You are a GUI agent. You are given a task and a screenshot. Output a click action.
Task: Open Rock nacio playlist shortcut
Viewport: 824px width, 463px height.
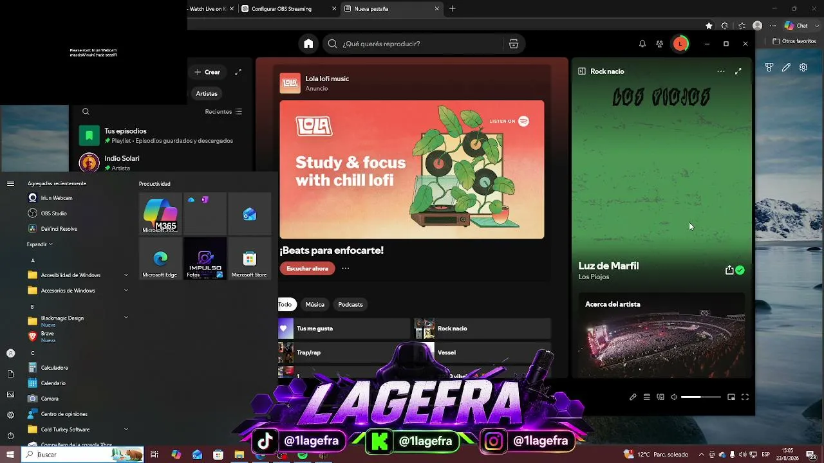483,328
